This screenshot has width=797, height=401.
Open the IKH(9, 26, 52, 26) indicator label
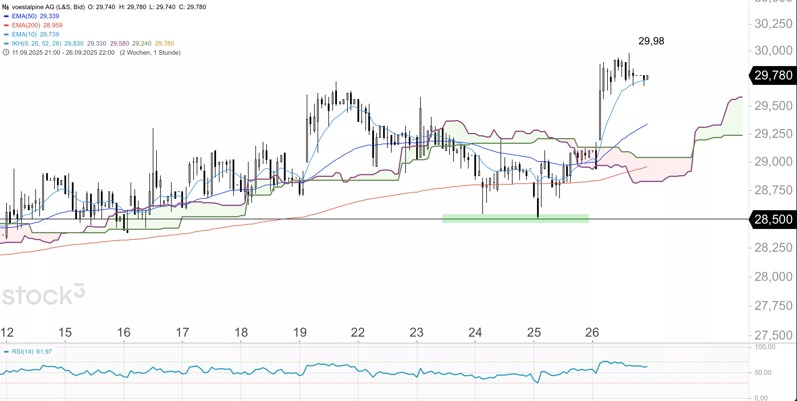[36, 44]
